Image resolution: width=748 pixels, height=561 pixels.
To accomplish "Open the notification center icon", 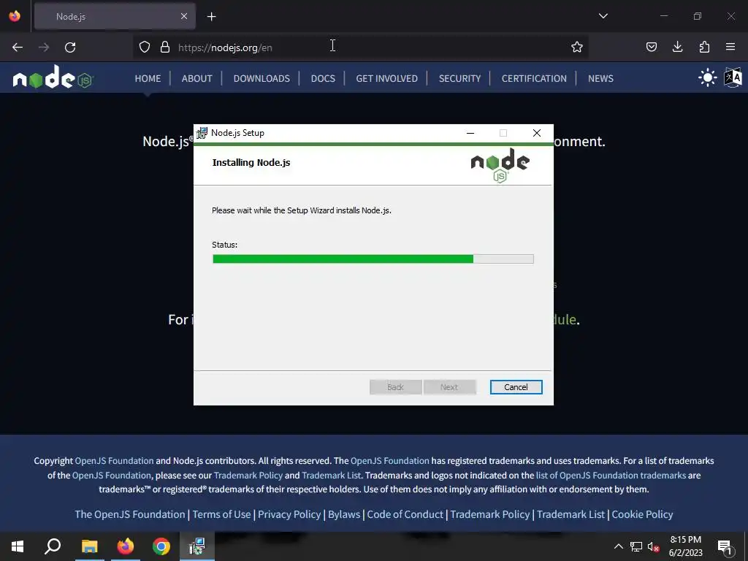I will pyautogui.click(x=725, y=546).
